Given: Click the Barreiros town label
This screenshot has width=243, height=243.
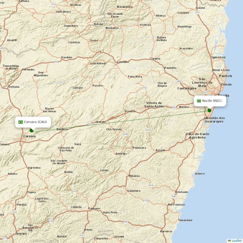Looking at the screenshot, I should tap(166, 231).
